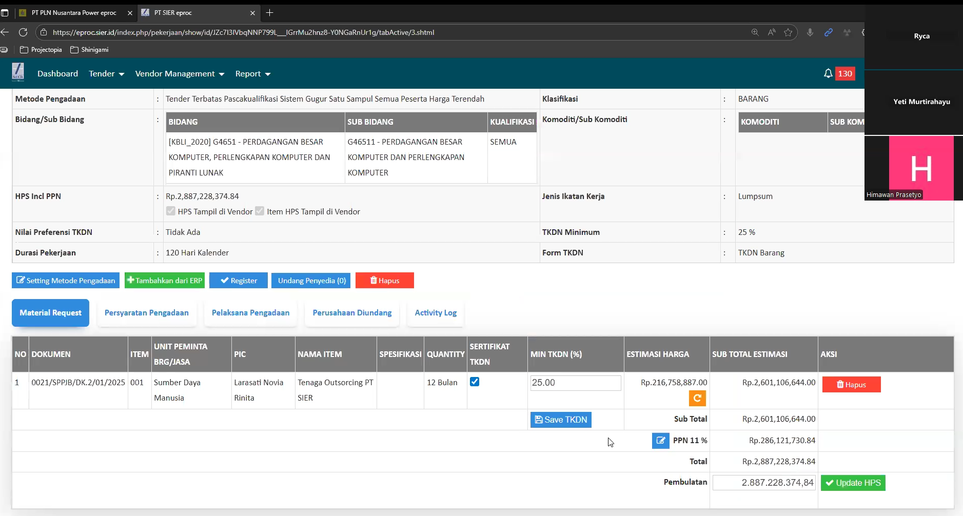Click the Pembulatan amount input field
963x516 pixels.
(763, 483)
